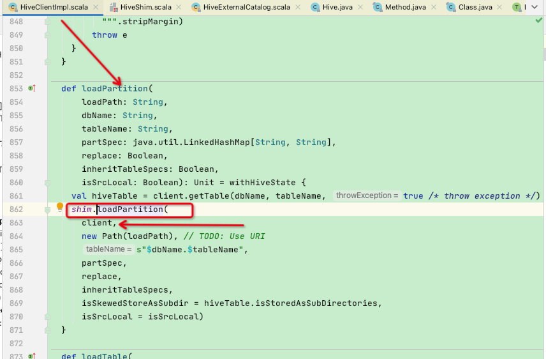Click 'isSrcLocal = isSrcLocal' on line 870

140,316
